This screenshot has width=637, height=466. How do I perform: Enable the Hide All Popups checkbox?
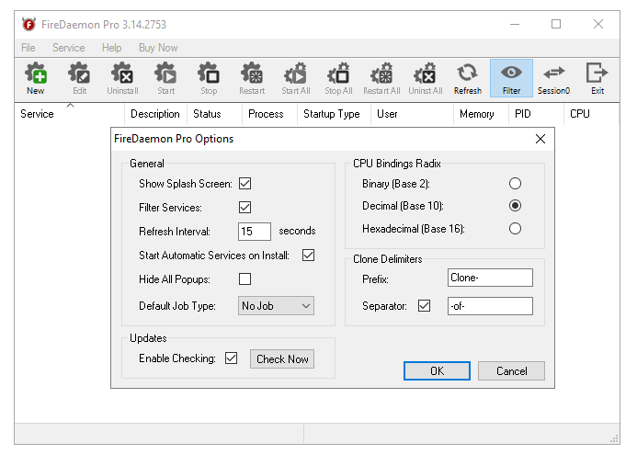[245, 279]
